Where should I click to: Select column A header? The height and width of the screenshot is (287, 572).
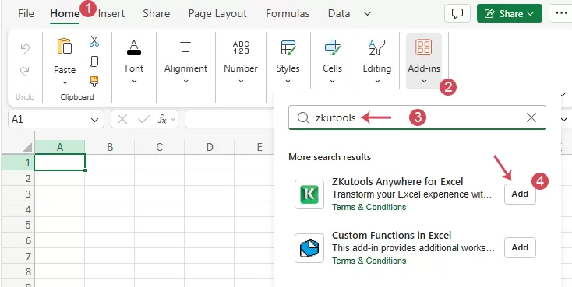pyautogui.click(x=60, y=147)
